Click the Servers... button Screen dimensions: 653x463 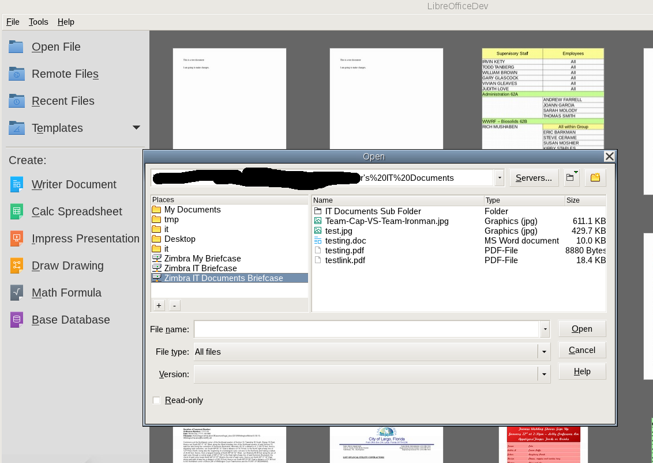click(534, 178)
